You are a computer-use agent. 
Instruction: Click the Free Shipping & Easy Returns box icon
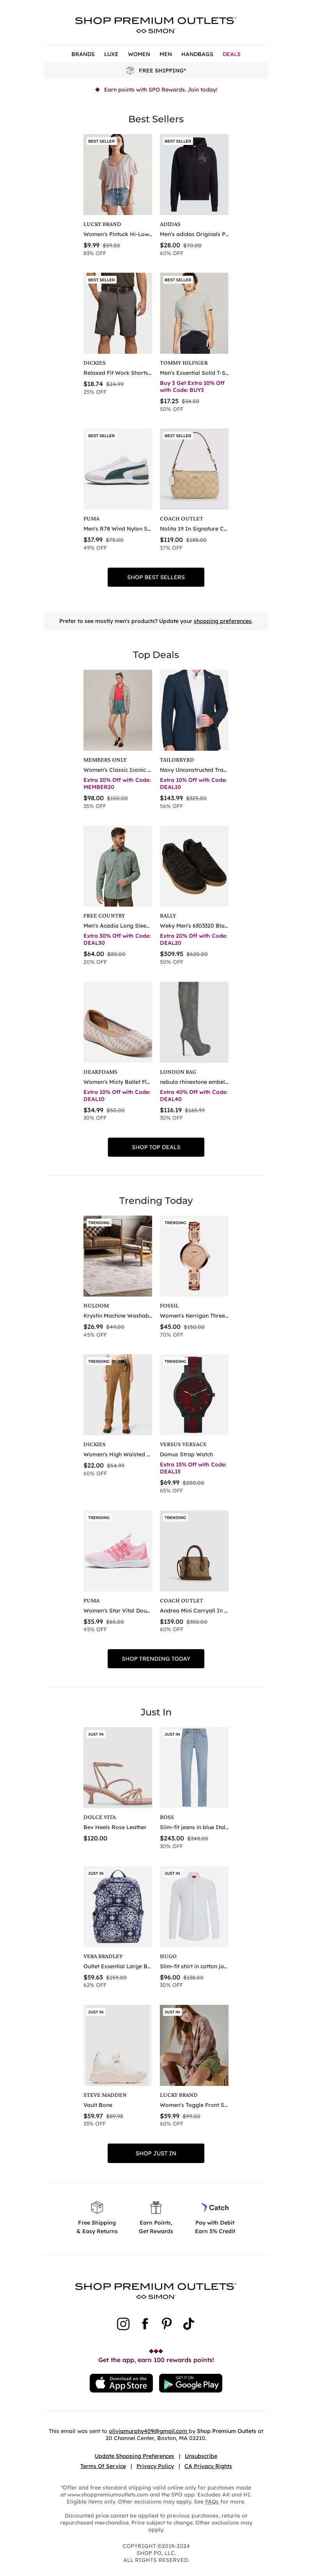97,2207
